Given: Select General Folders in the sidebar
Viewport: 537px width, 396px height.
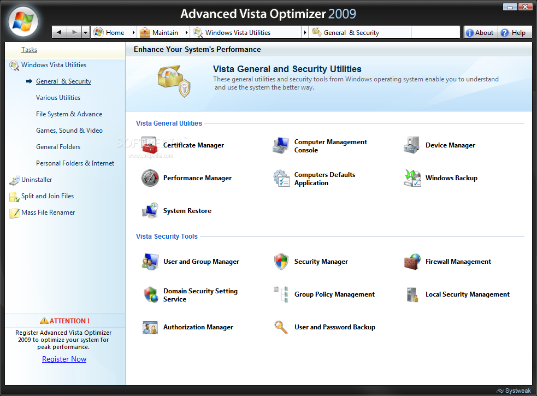Looking at the screenshot, I should click(x=58, y=147).
